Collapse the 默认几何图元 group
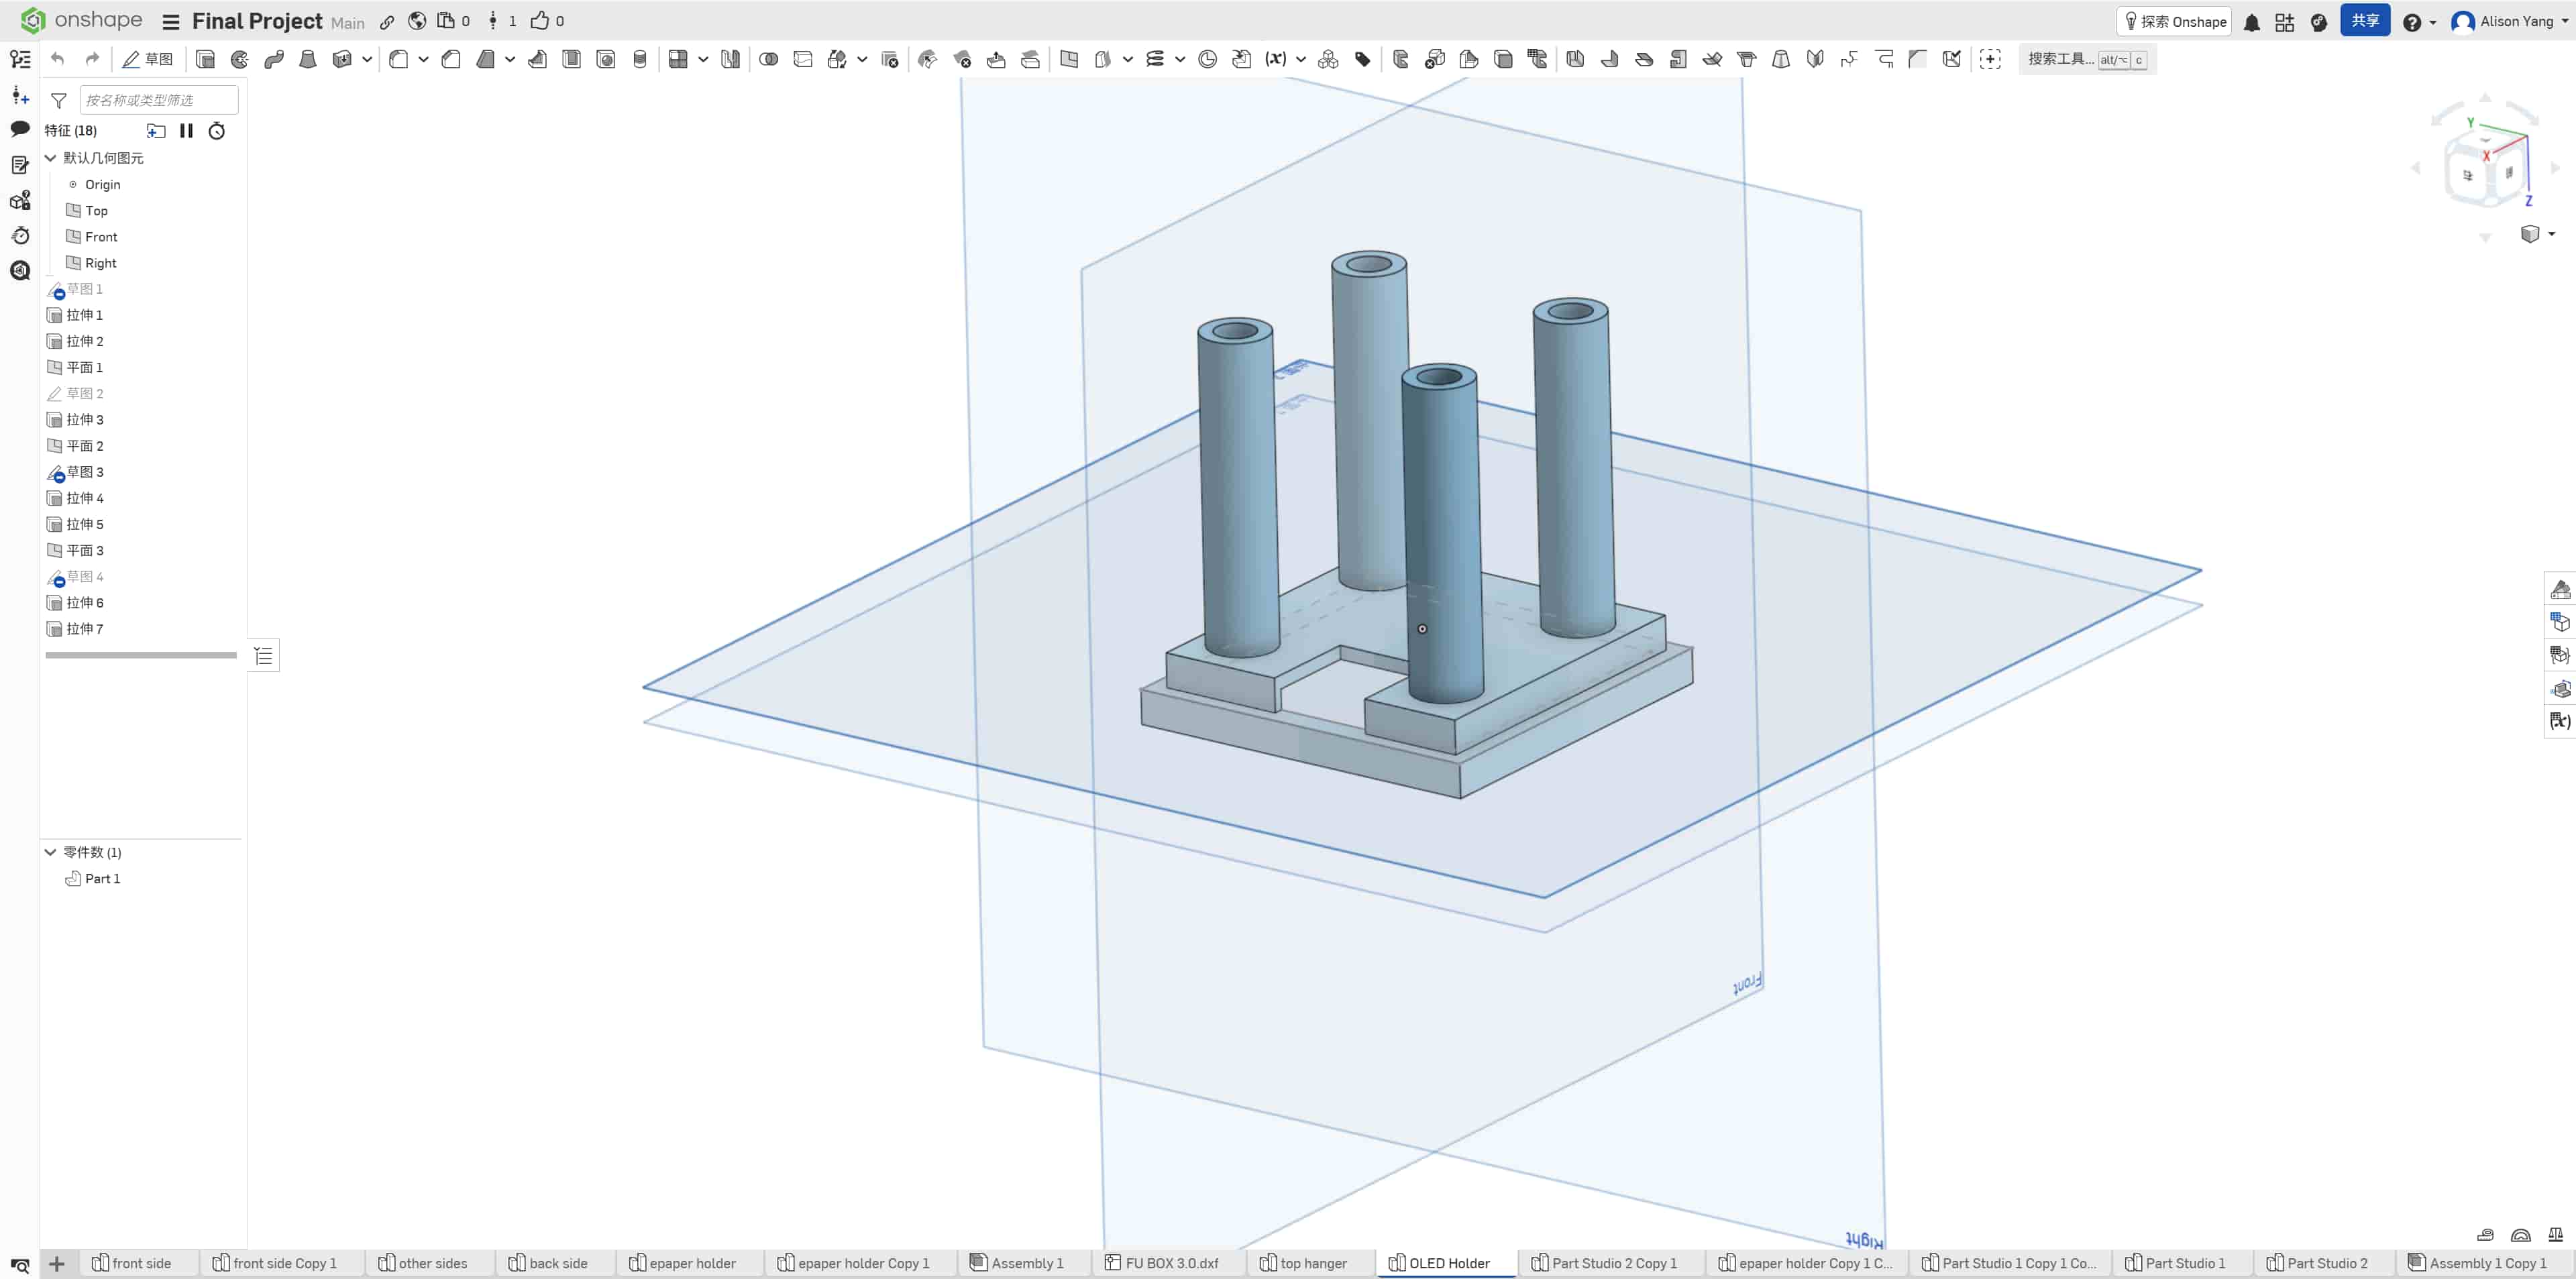This screenshot has width=2576, height=1279. click(x=50, y=158)
